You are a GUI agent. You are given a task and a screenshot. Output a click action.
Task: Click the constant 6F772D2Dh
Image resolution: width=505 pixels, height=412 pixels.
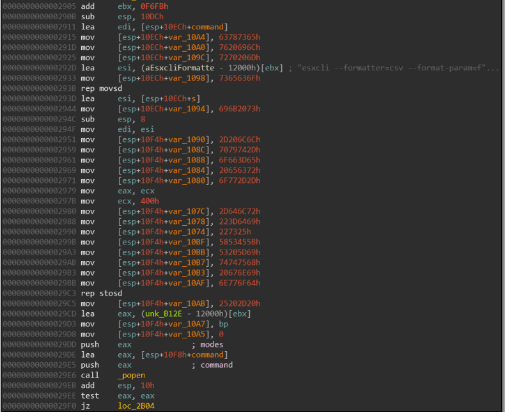click(240, 180)
